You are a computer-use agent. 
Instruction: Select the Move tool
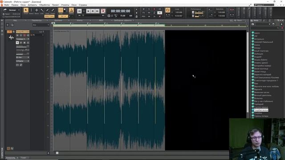tap(37, 10)
